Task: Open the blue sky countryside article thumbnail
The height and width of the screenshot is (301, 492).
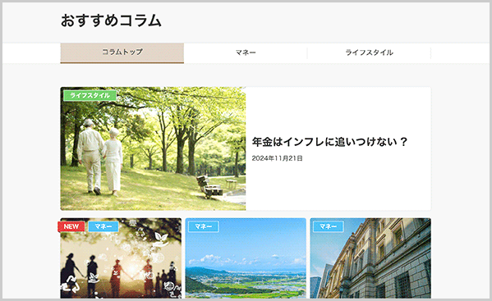Action: click(x=246, y=258)
